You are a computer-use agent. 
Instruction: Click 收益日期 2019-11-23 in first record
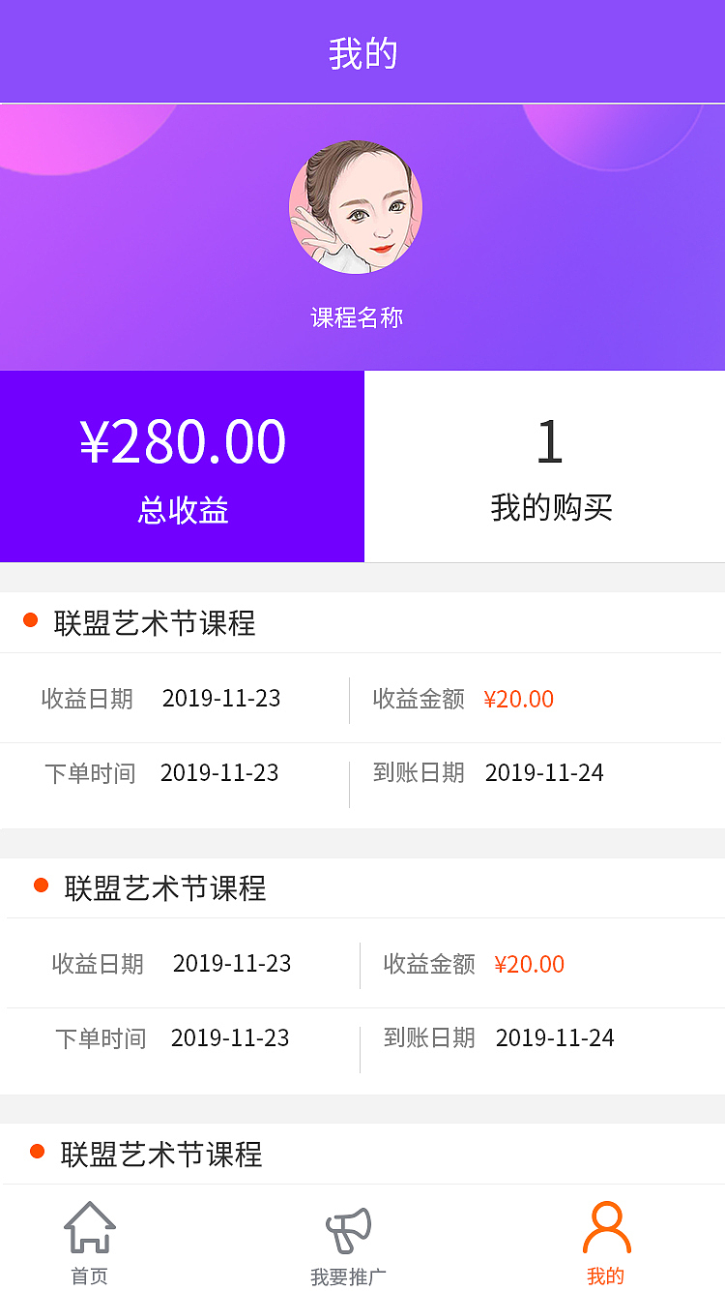point(219,699)
